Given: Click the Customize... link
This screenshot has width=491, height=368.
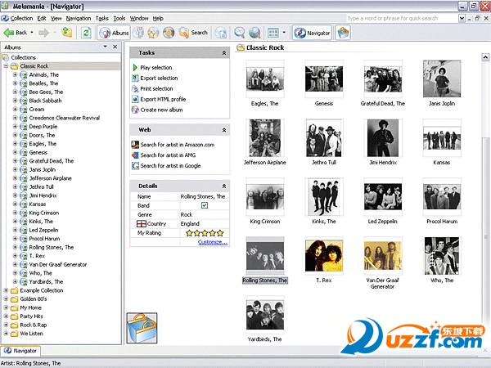Looking at the screenshot, I should pyautogui.click(x=213, y=242).
